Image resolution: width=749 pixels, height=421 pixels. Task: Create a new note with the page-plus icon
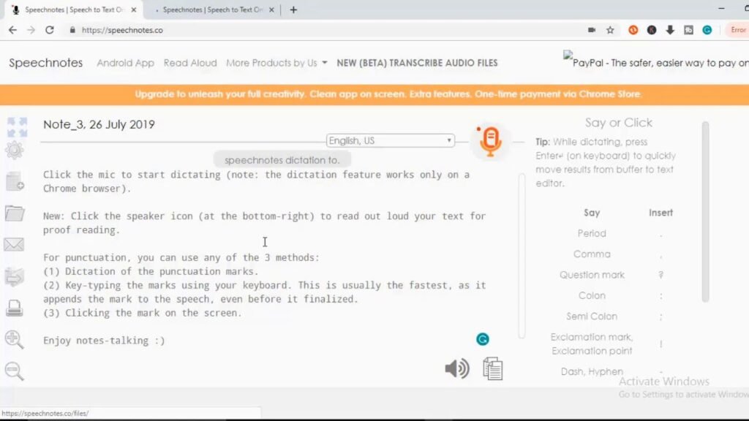[x=15, y=183]
